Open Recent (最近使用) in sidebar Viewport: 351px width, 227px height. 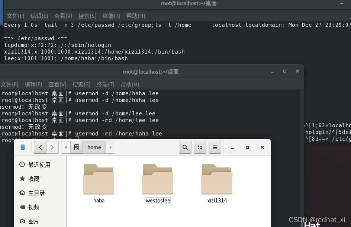coord(40,165)
